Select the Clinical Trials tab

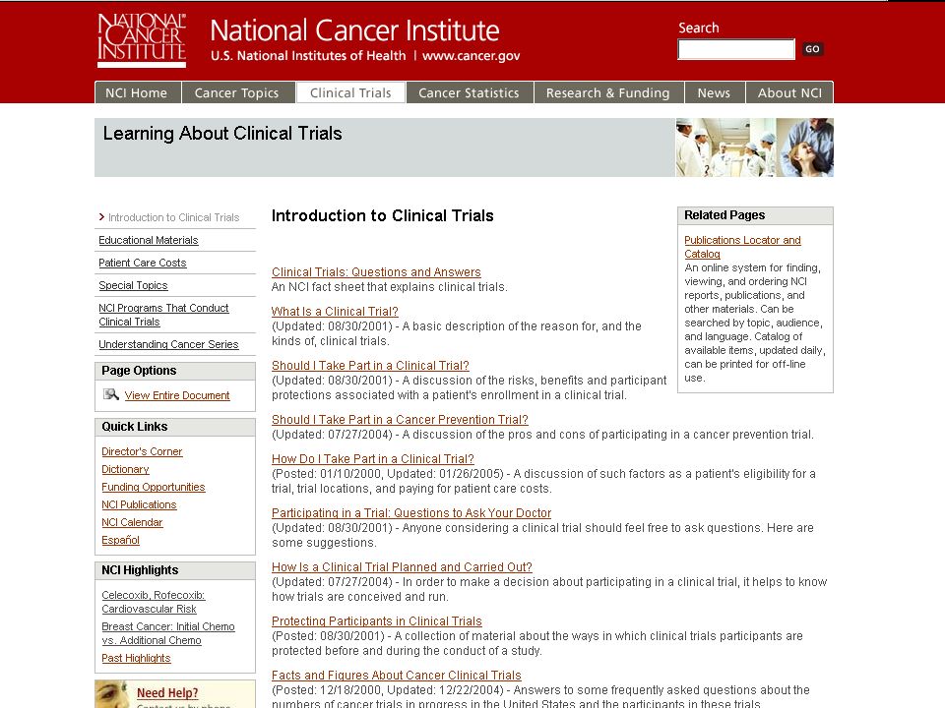tap(350, 92)
